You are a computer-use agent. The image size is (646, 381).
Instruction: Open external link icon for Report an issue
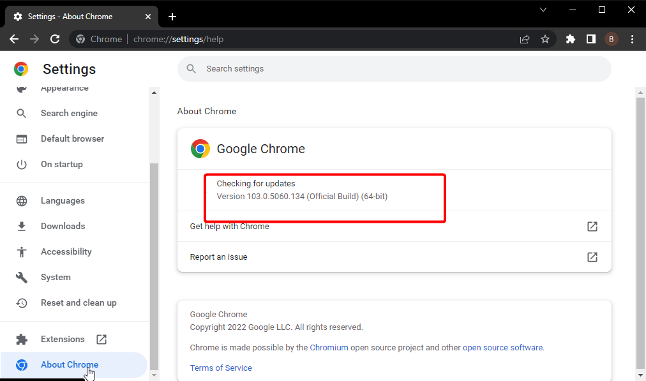592,257
